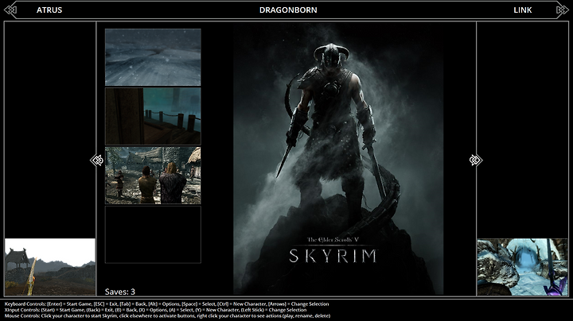Open the wooden dock save thumbnail
The image size is (573, 321).
pyautogui.click(x=153, y=116)
